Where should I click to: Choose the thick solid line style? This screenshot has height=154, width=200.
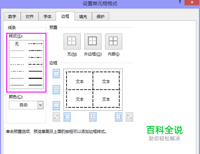[36, 78]
